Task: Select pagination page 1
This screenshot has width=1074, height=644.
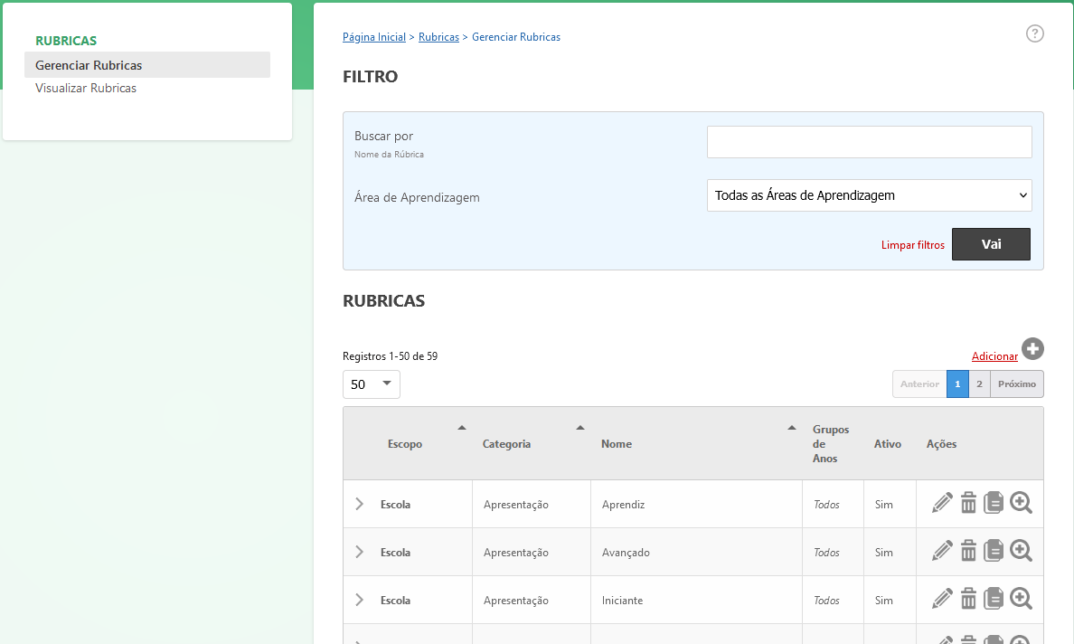Action: 957,384
